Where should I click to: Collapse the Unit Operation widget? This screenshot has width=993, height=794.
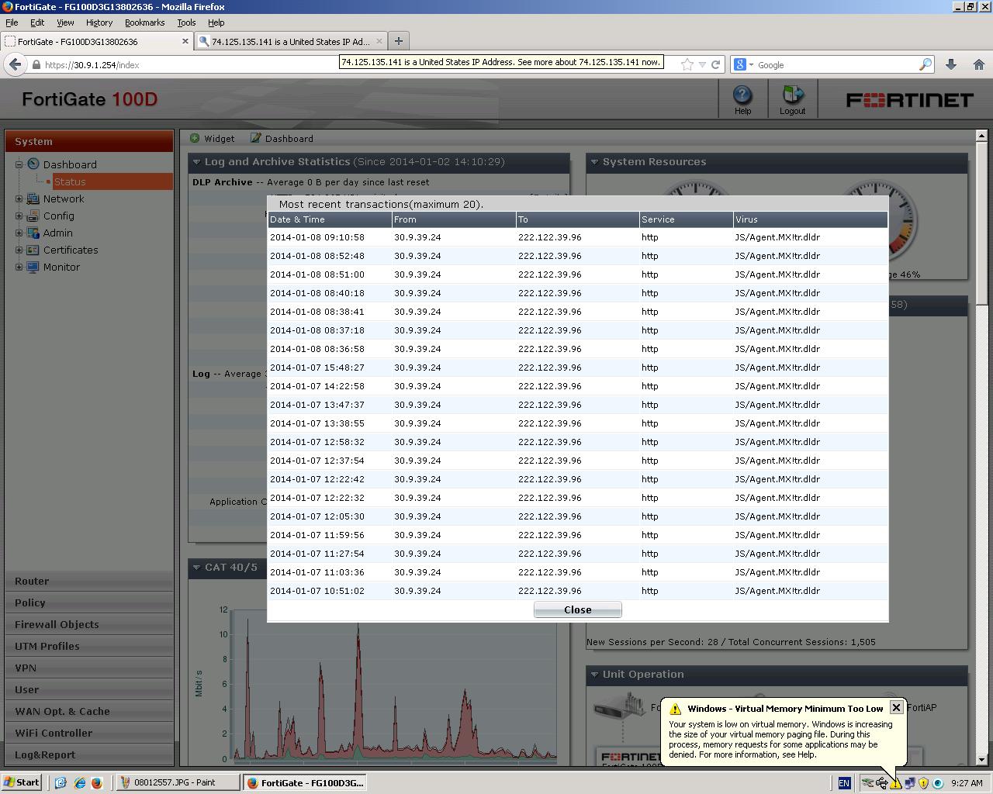tap(594, 675)
